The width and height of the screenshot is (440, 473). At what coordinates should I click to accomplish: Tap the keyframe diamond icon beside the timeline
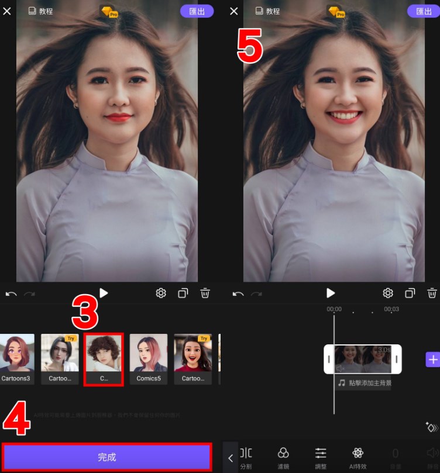pos(432,427)
